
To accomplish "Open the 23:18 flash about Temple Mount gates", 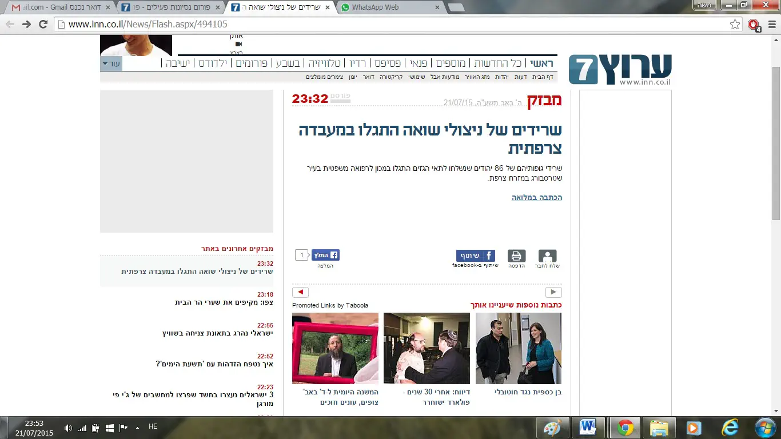I will tap(224, 302).
